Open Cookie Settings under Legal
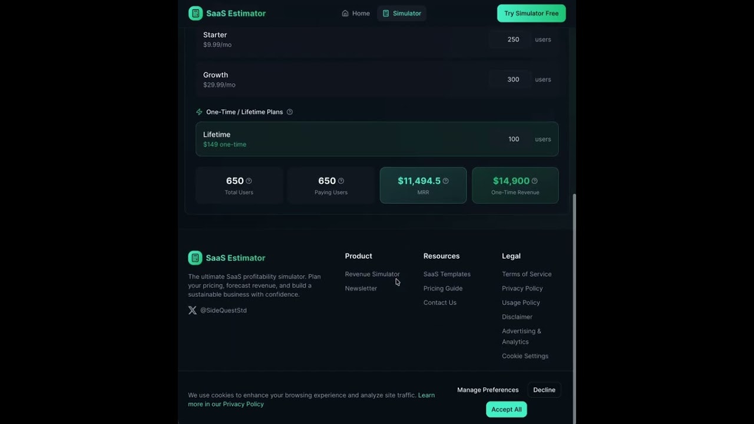 pyautogui.click(x=525, y=356)
